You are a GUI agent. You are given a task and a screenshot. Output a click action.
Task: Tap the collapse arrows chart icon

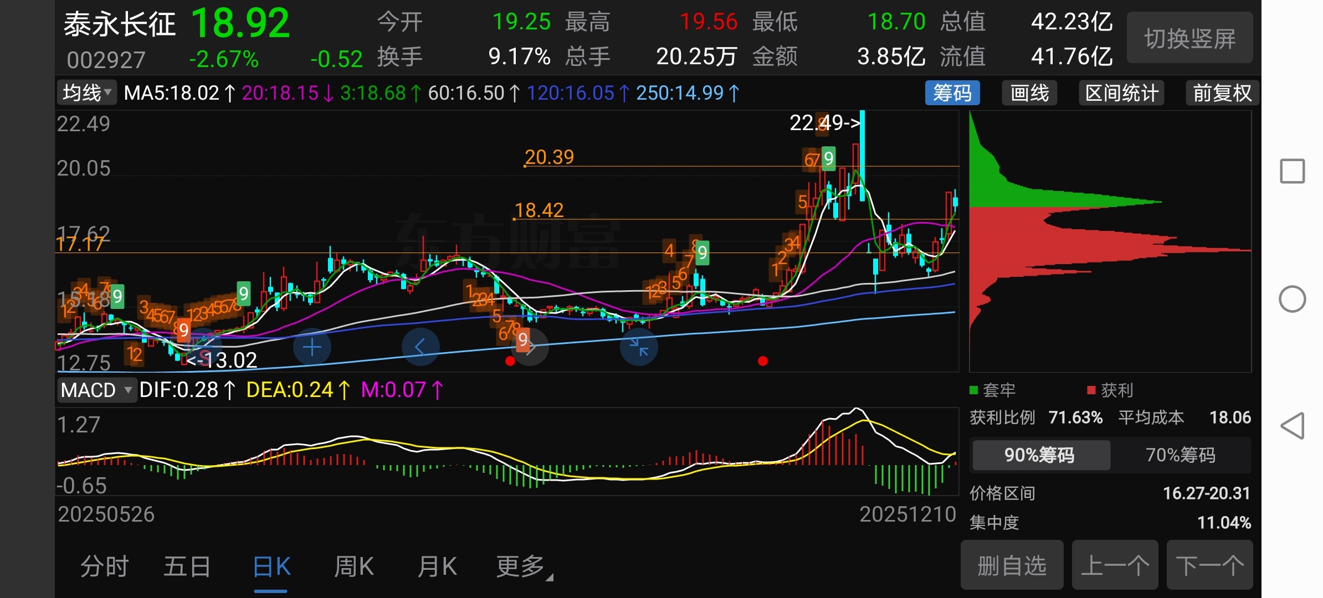click(639, 347)
